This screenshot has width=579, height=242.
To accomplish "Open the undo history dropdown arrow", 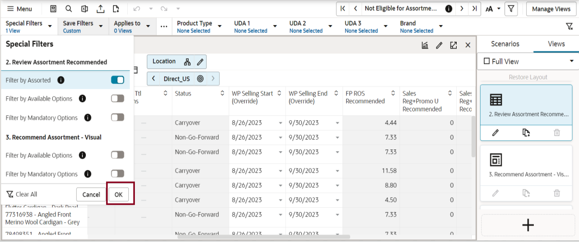I will pyautogui.click(x=151, y=9).
